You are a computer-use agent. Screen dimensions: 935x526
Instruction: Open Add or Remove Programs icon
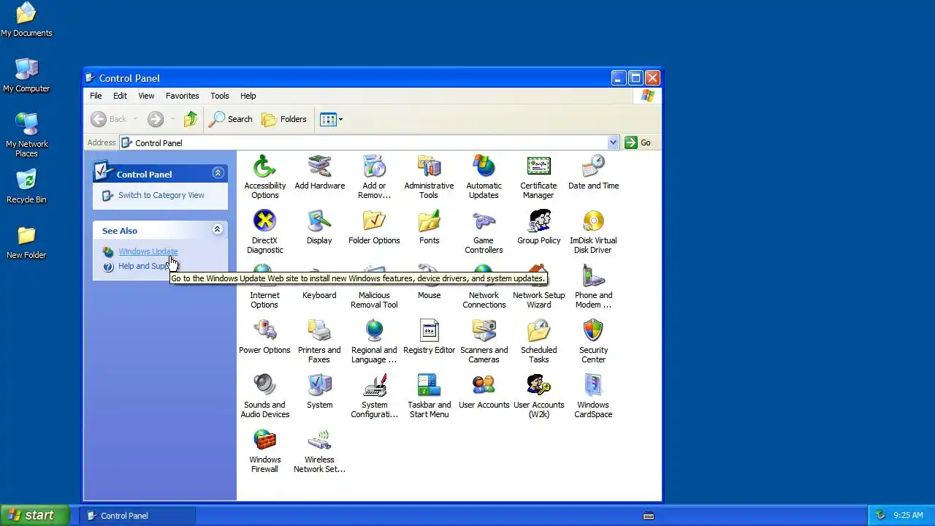coord(374,166)
